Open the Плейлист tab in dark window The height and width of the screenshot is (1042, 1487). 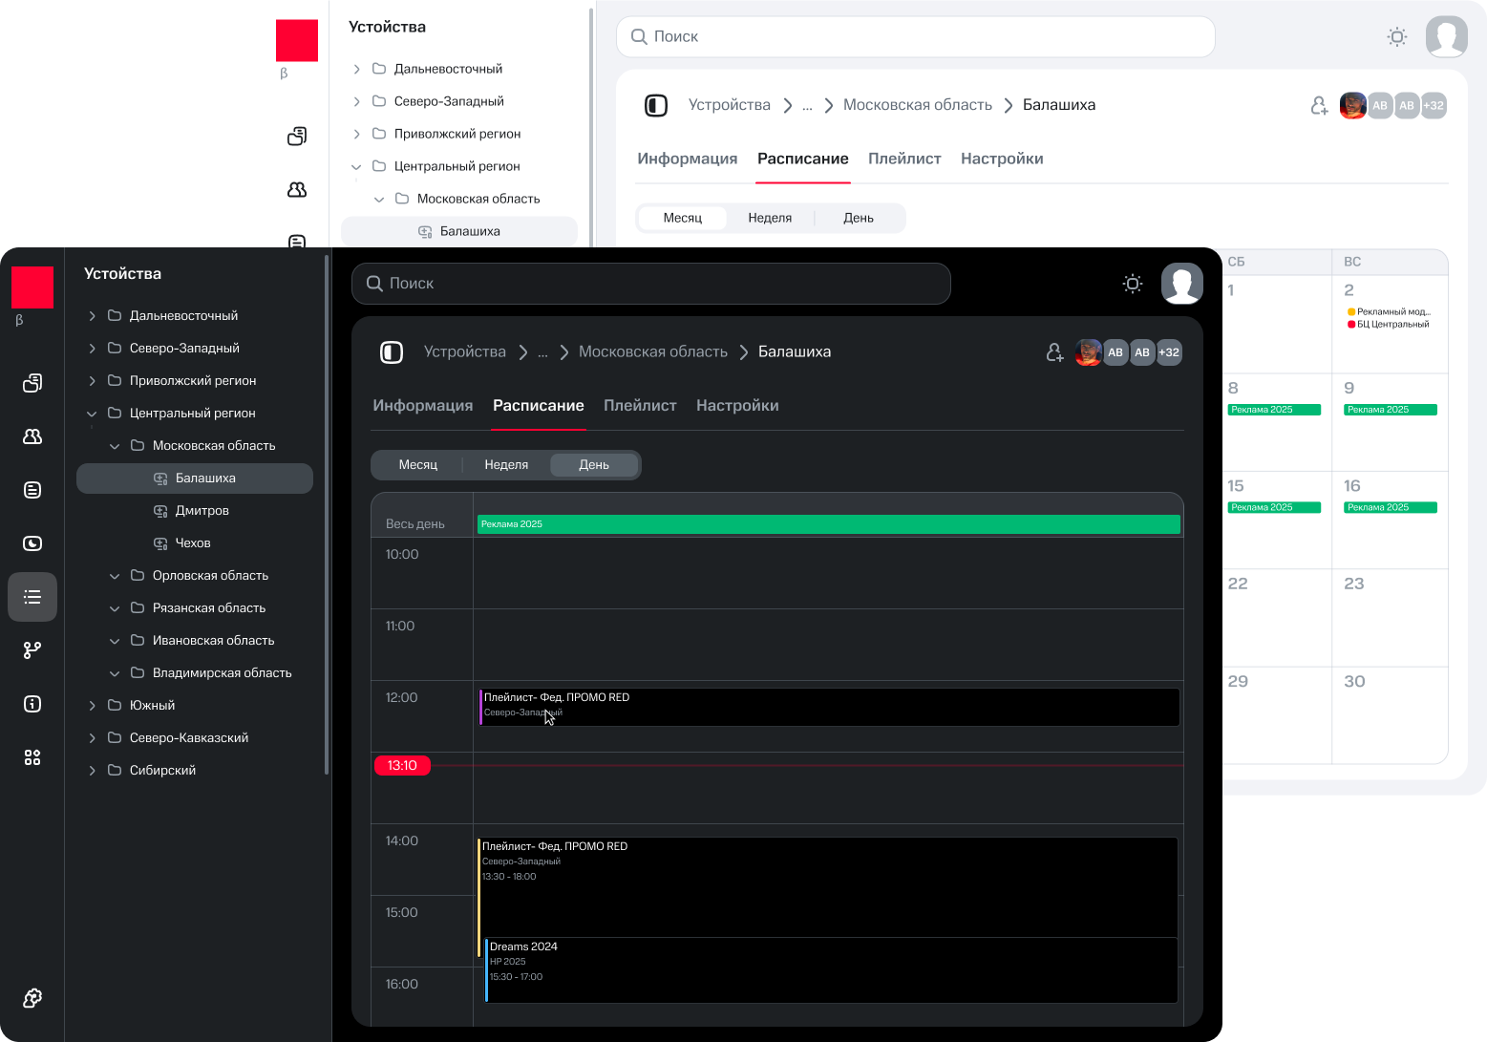point(640,406)
